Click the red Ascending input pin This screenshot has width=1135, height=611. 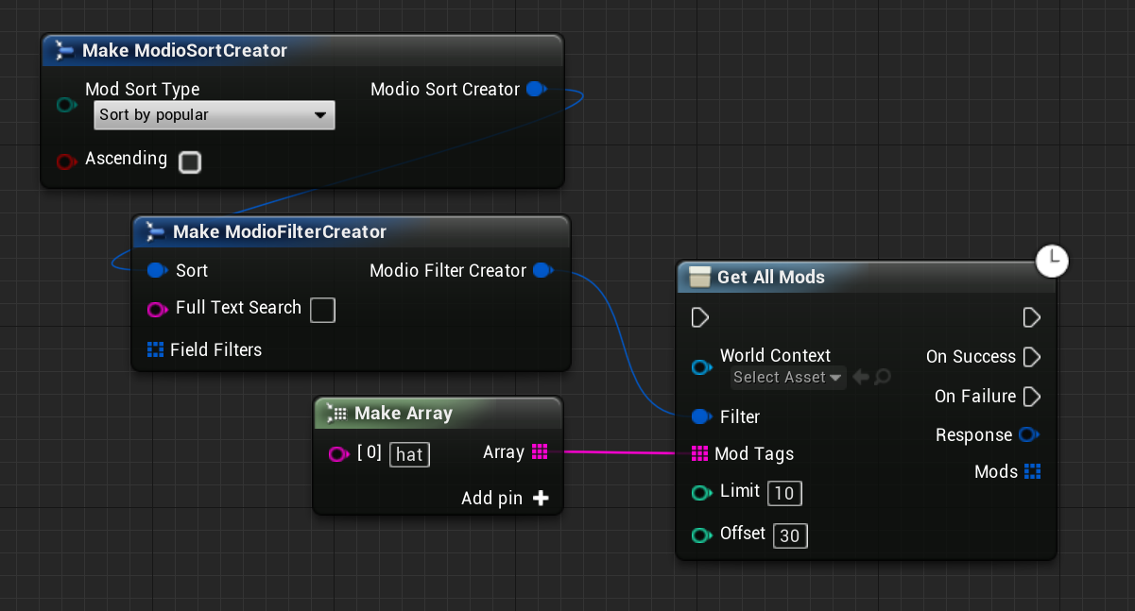[x=66, y=161]
